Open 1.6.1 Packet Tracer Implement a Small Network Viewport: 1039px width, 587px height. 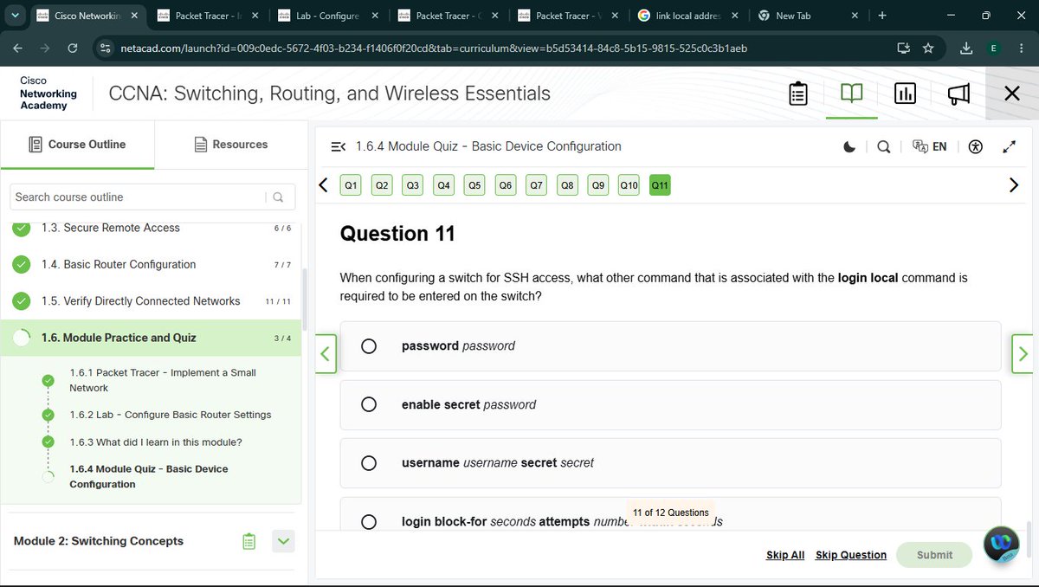click(x=163, y=380)
